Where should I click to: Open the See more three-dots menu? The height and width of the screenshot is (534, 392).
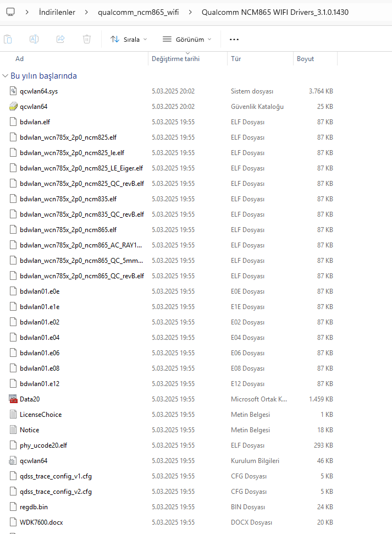234,40
